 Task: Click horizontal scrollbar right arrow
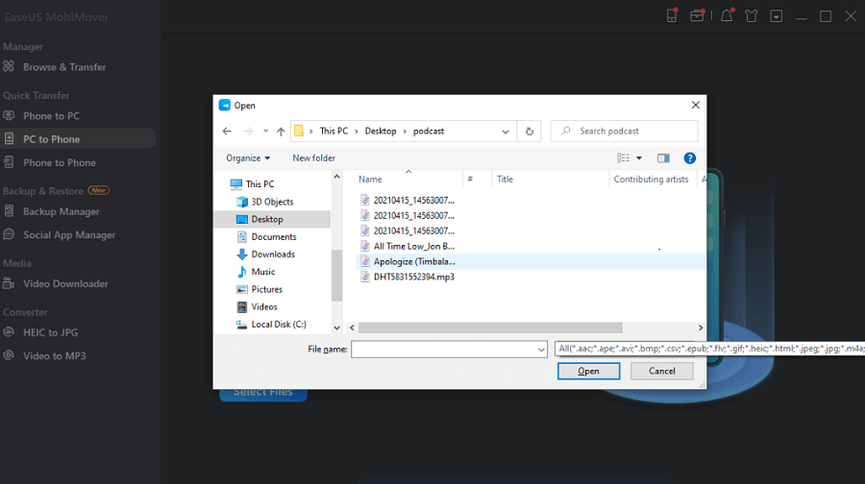click(701, 327)
